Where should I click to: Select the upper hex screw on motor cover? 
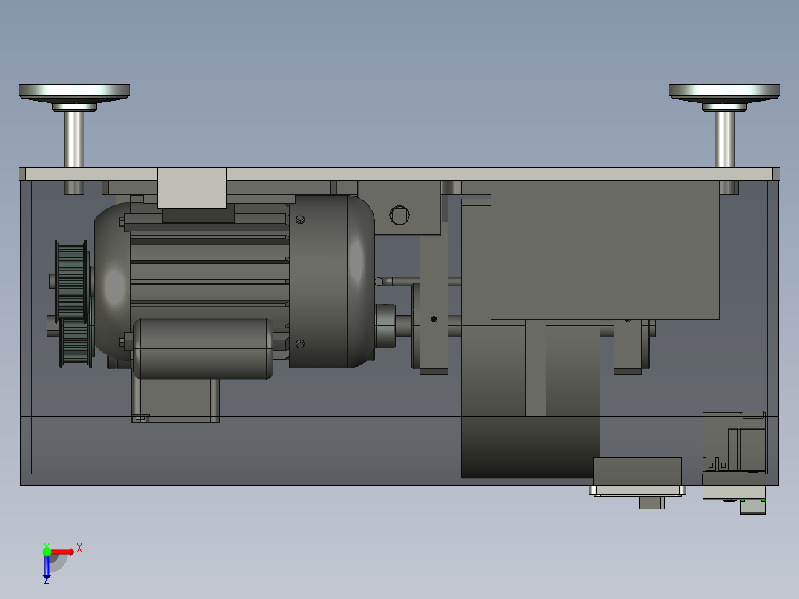click(300, 219)
